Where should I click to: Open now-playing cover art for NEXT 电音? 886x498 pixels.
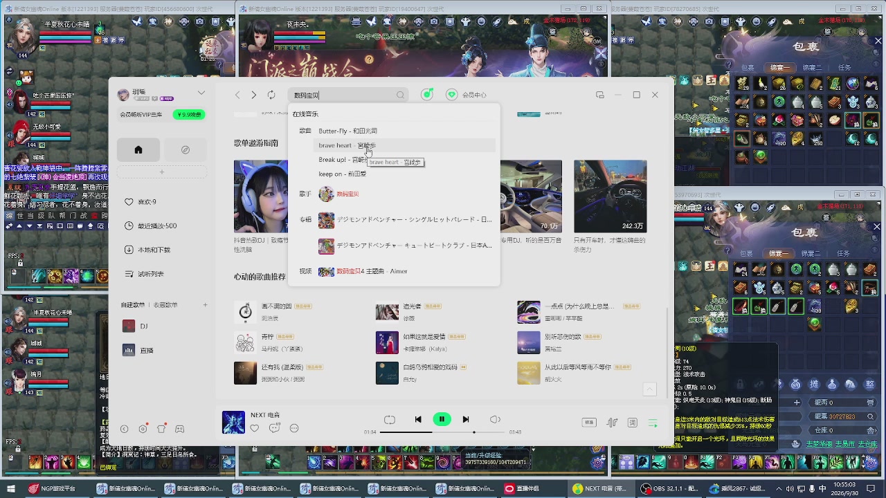233,423
